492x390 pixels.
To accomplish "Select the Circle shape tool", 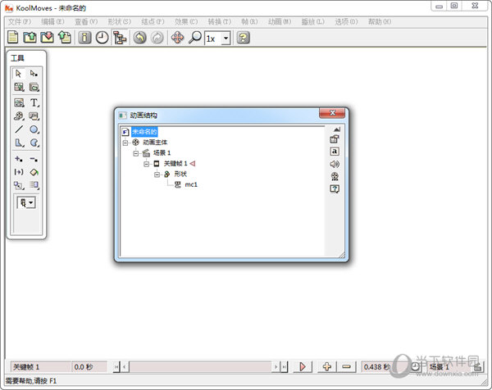I will (34, 129).
